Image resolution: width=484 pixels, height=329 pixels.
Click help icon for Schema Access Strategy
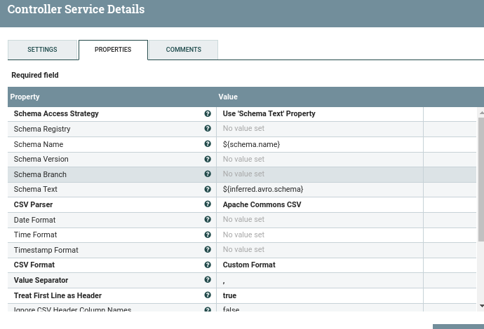[208, 113]
